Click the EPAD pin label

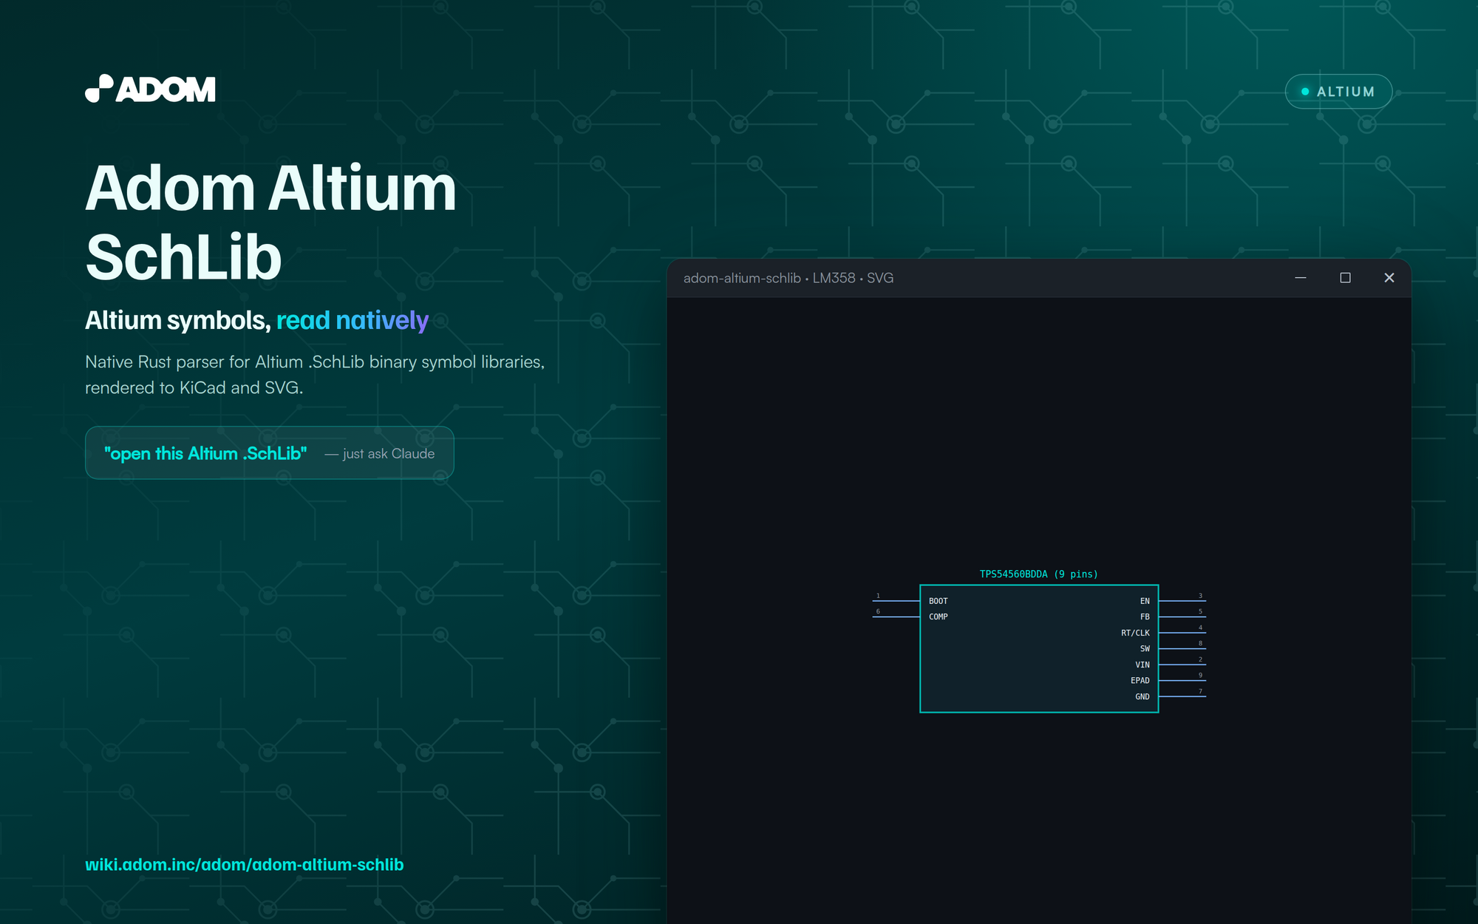click(1140, 680)
